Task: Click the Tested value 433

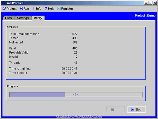Action: [75, 38]
